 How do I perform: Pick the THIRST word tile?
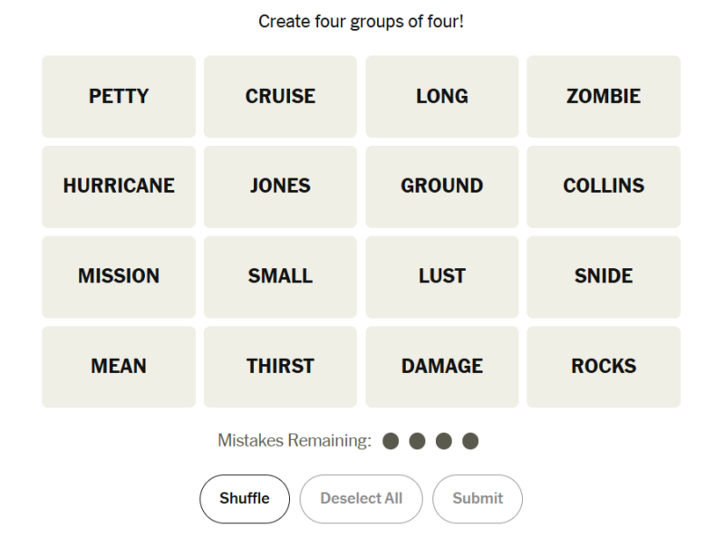(x=280, y=367)
